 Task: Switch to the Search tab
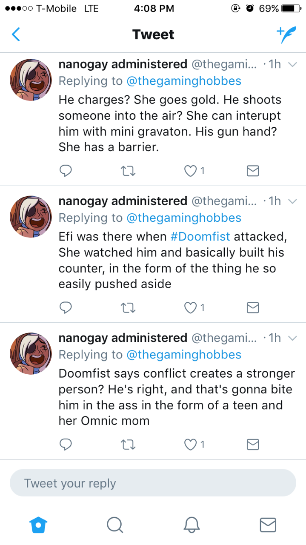pyautogui.click(x=114, y=525)
